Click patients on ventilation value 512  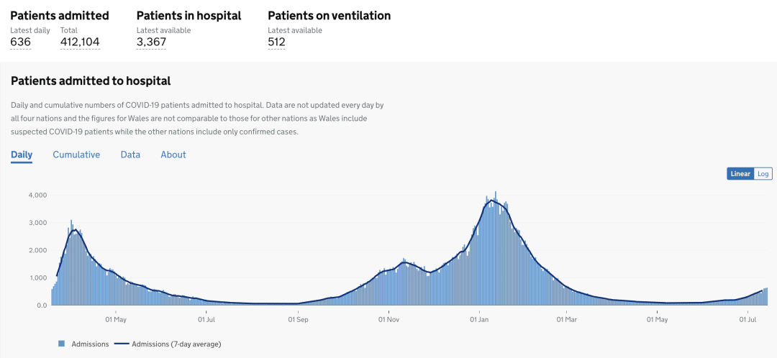[276, 42]
